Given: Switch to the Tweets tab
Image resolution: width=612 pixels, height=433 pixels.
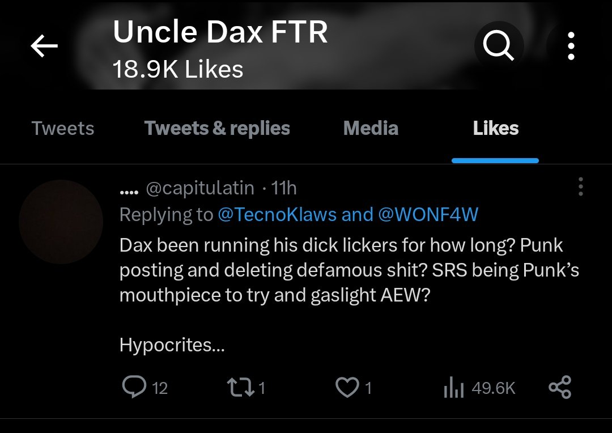Looking at the screenshot, I should tap(63, 128).
